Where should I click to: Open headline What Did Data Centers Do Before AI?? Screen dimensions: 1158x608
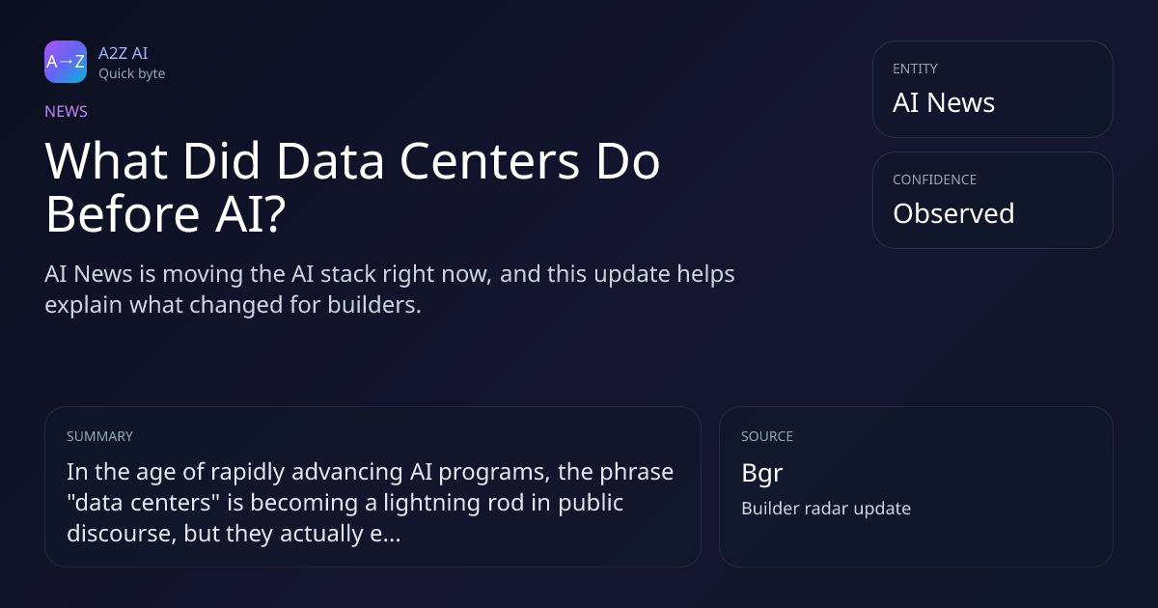352,188
